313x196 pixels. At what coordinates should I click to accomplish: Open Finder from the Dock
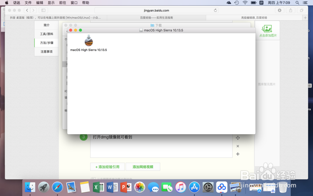[x=30, y=188]
